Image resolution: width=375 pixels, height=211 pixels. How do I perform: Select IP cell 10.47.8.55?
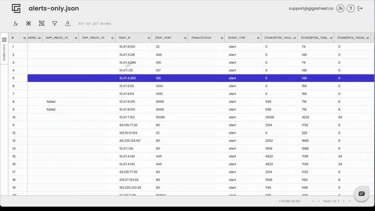coord(127,86)
